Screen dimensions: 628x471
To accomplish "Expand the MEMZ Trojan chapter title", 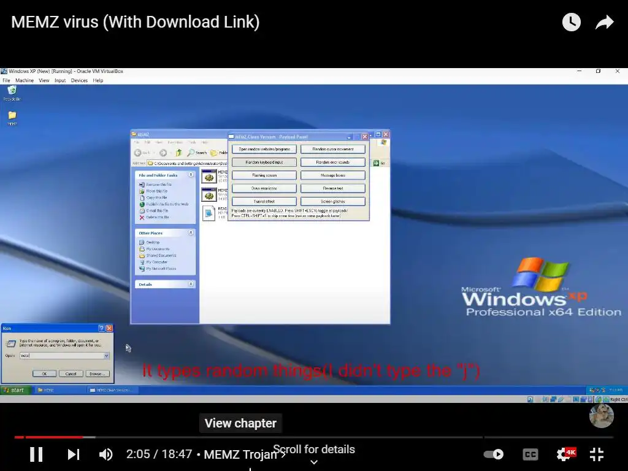I will click(244, 454).
